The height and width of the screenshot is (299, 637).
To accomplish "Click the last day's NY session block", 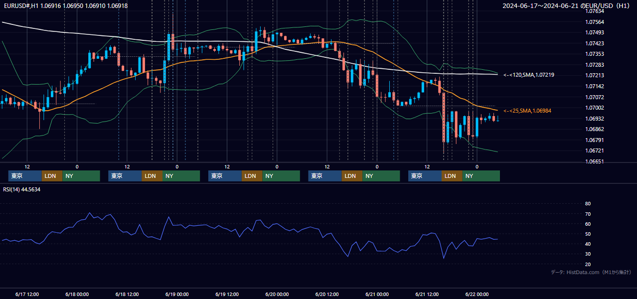I will pos(481,176).
